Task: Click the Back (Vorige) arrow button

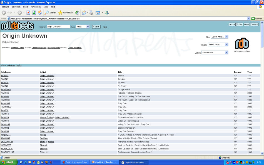Action: pos(7,12)
